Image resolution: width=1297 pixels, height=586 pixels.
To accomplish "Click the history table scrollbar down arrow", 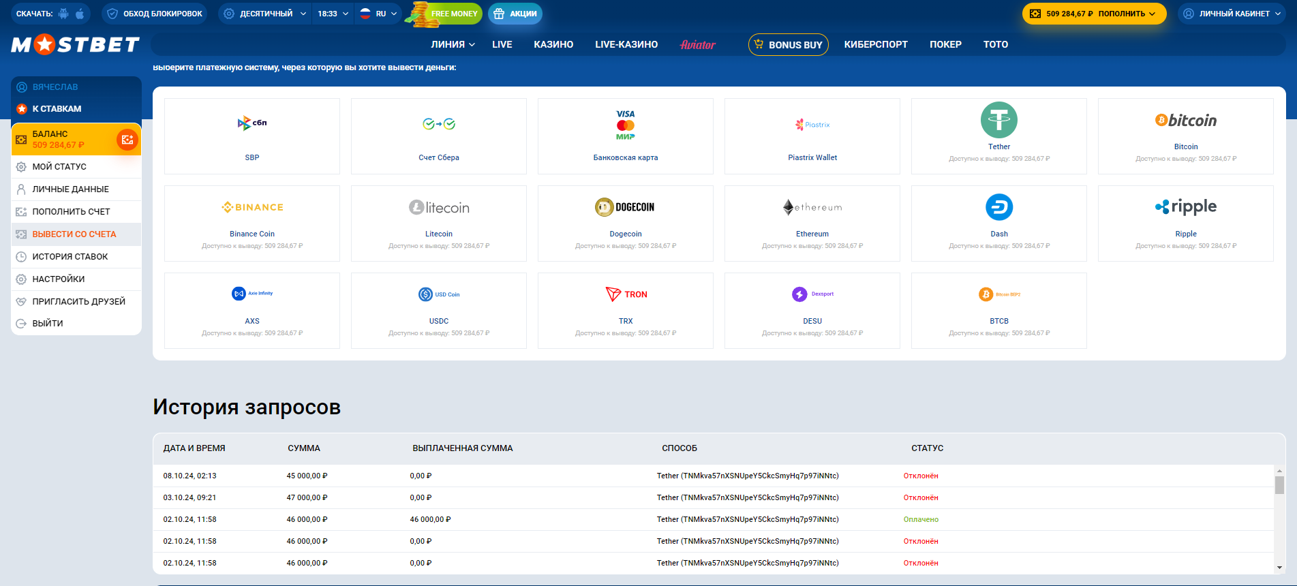I will point(1279,567).
